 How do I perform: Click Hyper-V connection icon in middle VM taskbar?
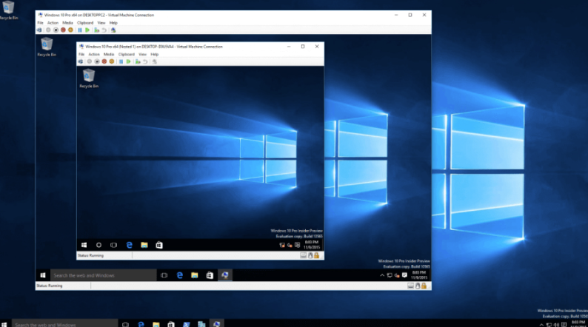pyautogui.click(x=225, y=275)
